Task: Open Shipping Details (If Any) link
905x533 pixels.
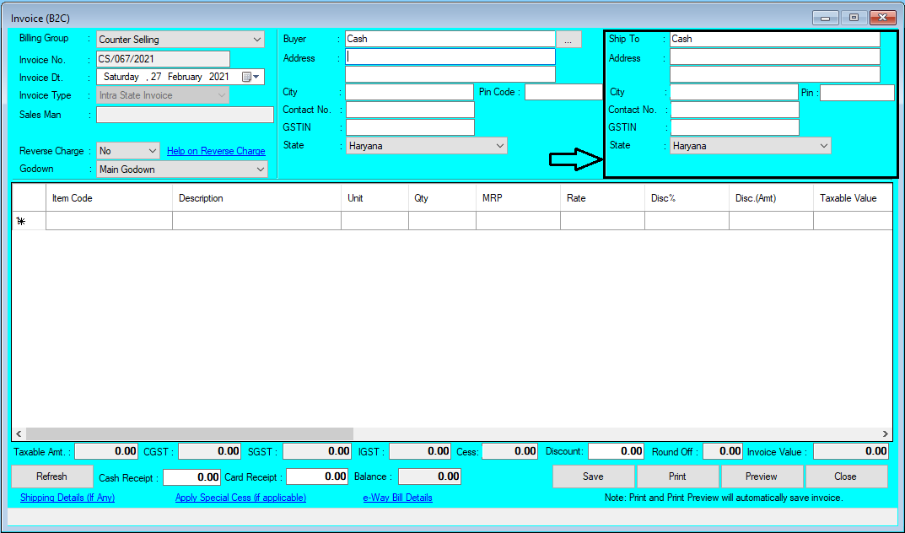Action: pos(67,498)
